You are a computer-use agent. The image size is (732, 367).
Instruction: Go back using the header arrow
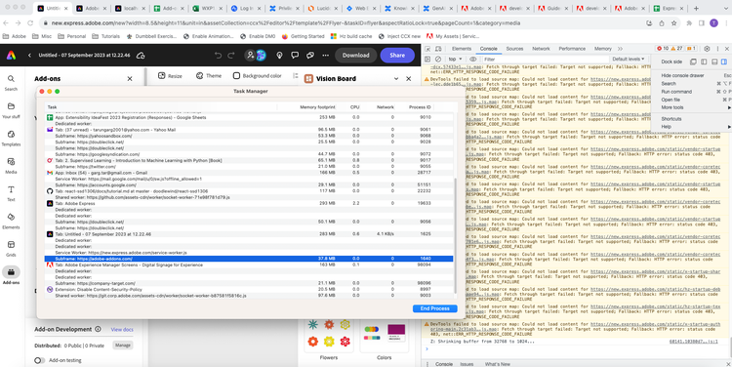(29, 55)
